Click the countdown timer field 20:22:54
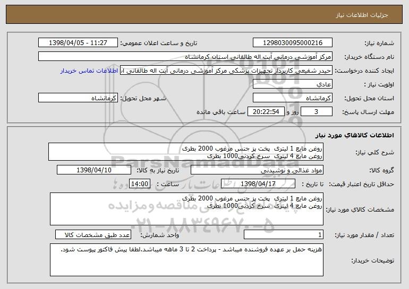The width and height of the screenshot is (409, 289). [266, 112]
